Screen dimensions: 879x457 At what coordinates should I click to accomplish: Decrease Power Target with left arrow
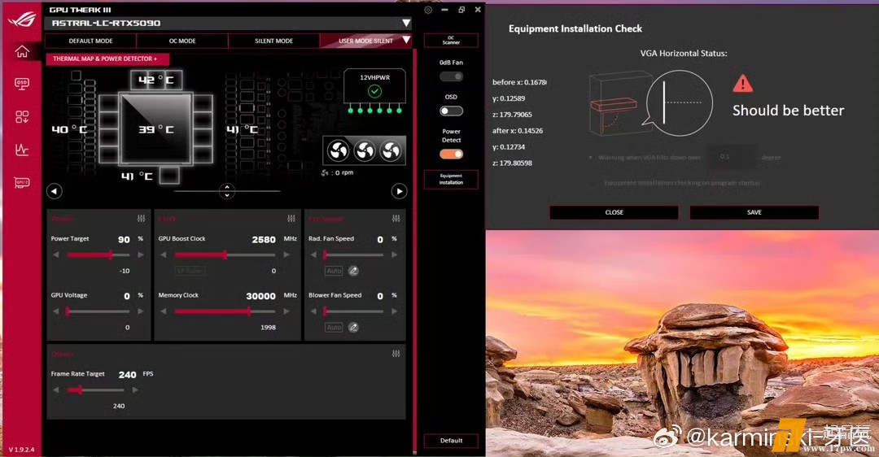tap(55, 255)
